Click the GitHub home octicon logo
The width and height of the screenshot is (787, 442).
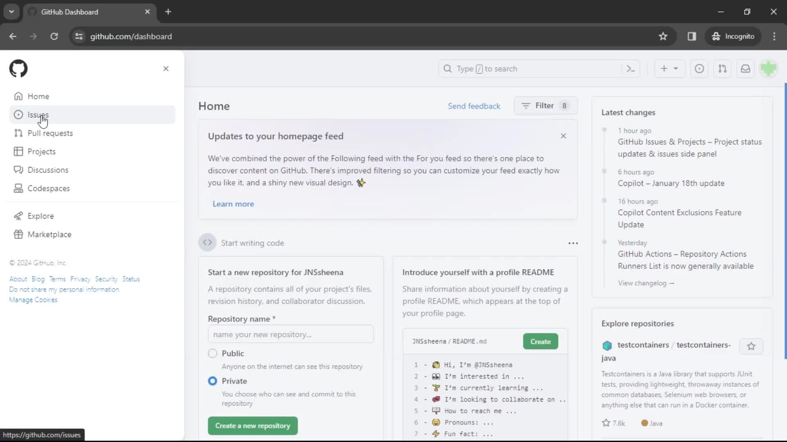tap(18, 68)
